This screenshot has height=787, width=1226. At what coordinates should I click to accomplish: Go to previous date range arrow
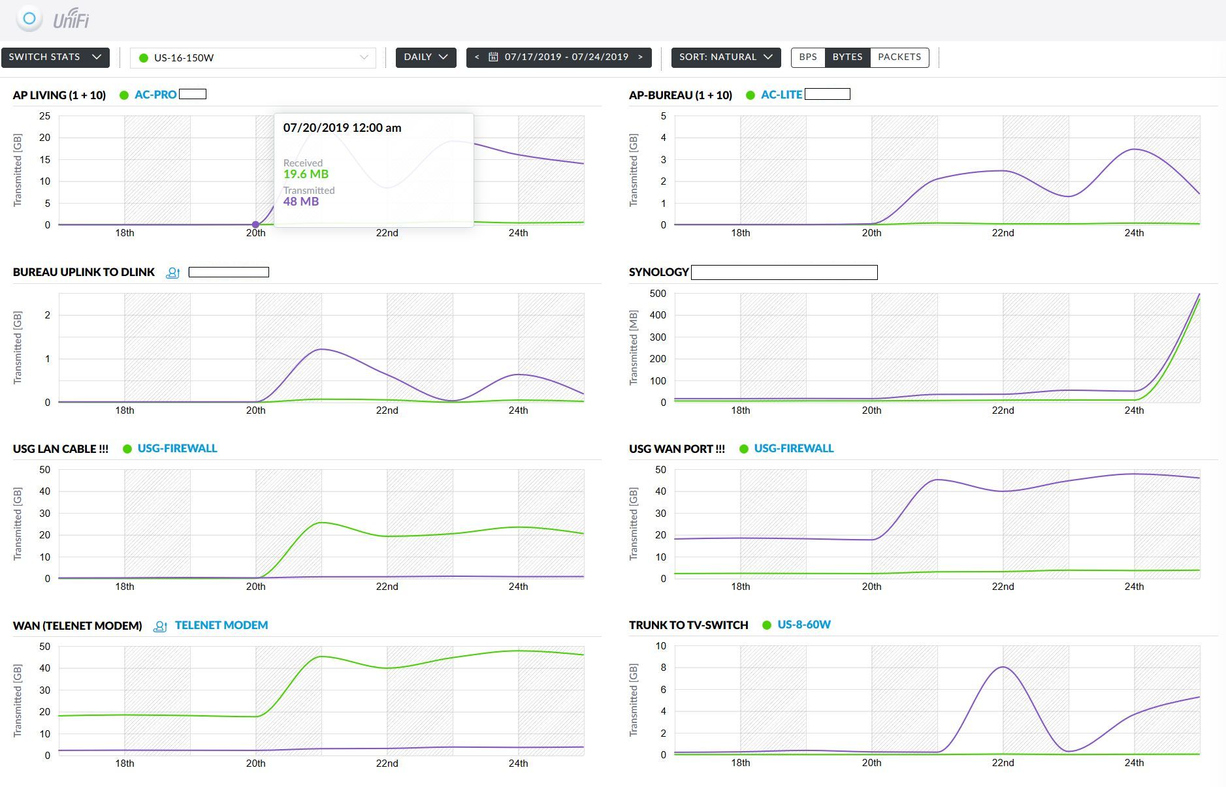point(477,57)
